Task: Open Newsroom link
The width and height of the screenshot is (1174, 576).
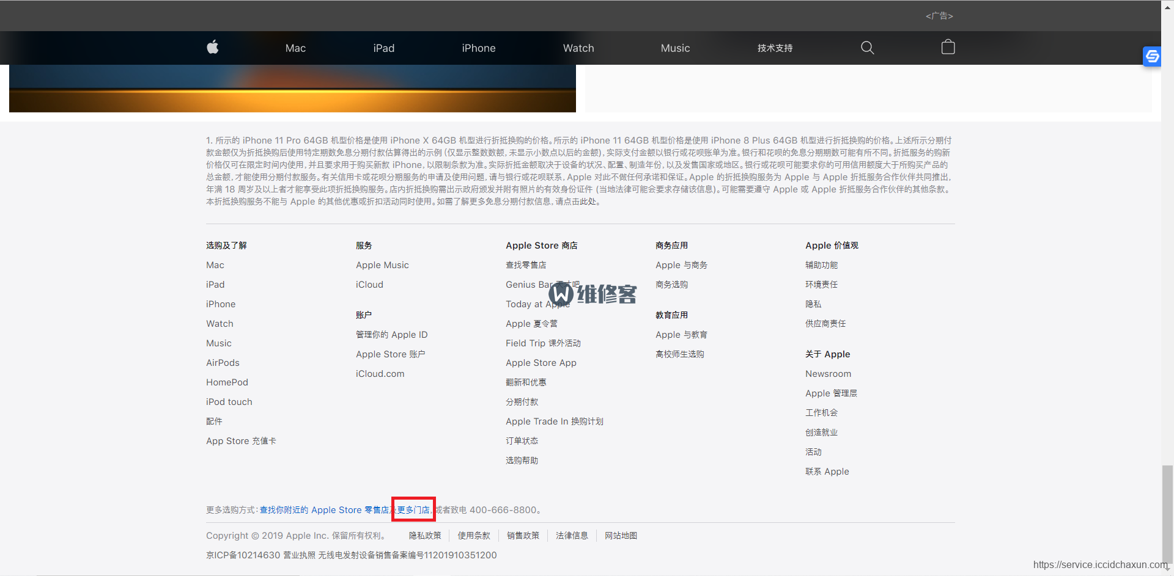Action: pos(828,374)
